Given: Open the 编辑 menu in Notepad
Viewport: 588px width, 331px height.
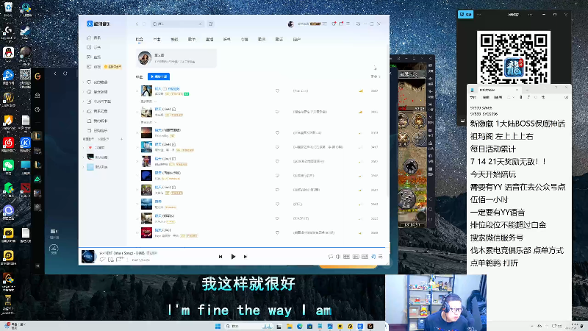Looking at the screenshot, I should point(486,97).
